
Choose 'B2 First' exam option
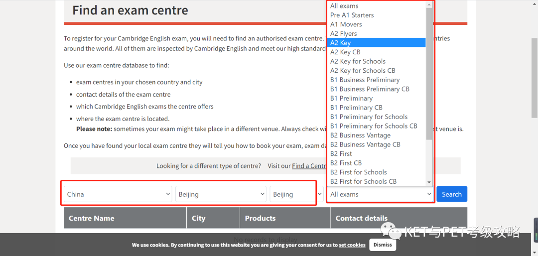pyautogui.click(x=377, y=154)
